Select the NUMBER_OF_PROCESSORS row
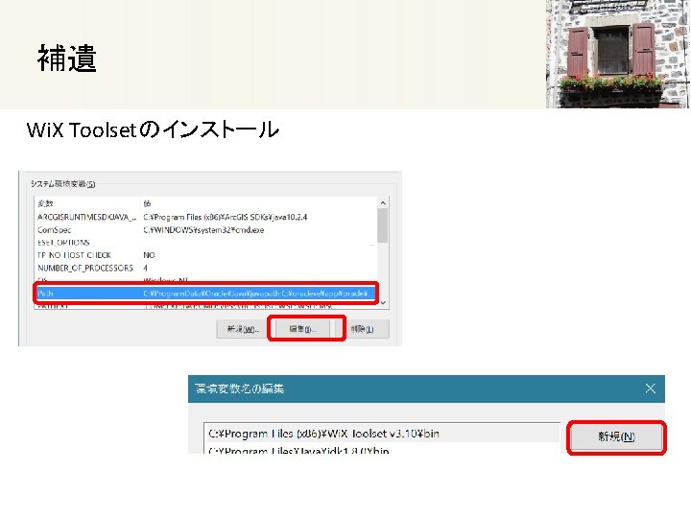 (x=205, y=268)
